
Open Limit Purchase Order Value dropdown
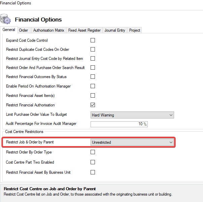click(132, 115)
